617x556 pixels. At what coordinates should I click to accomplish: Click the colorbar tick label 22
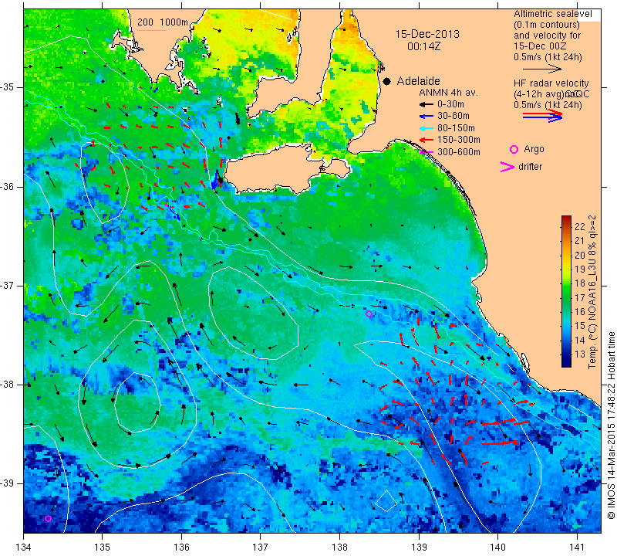[580, 227]
